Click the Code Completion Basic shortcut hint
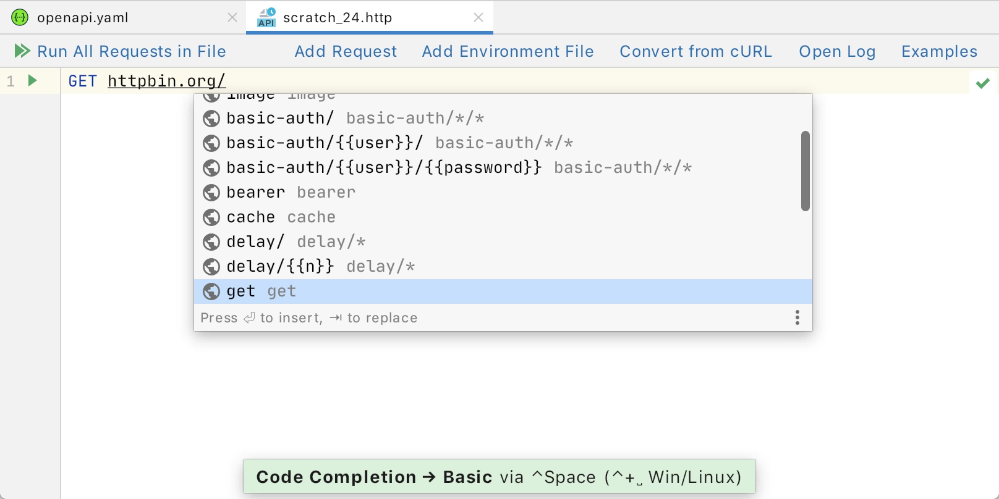 click(499, 477)
